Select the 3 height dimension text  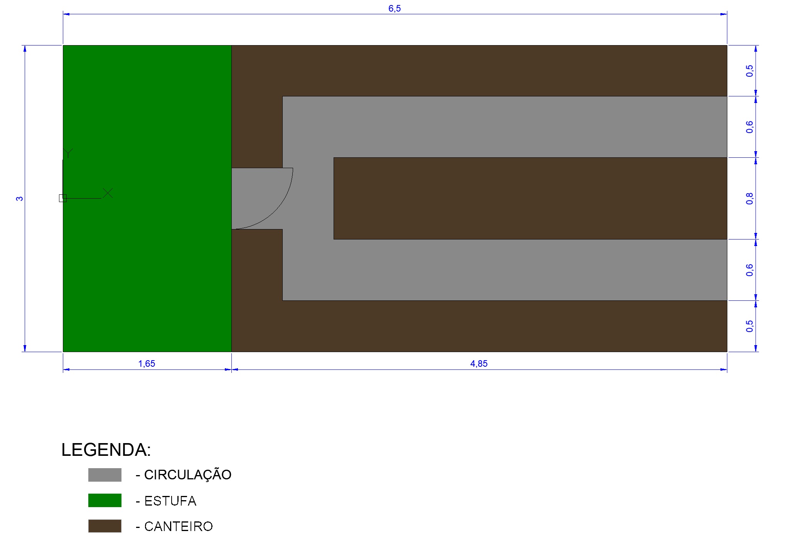point(19,199)
